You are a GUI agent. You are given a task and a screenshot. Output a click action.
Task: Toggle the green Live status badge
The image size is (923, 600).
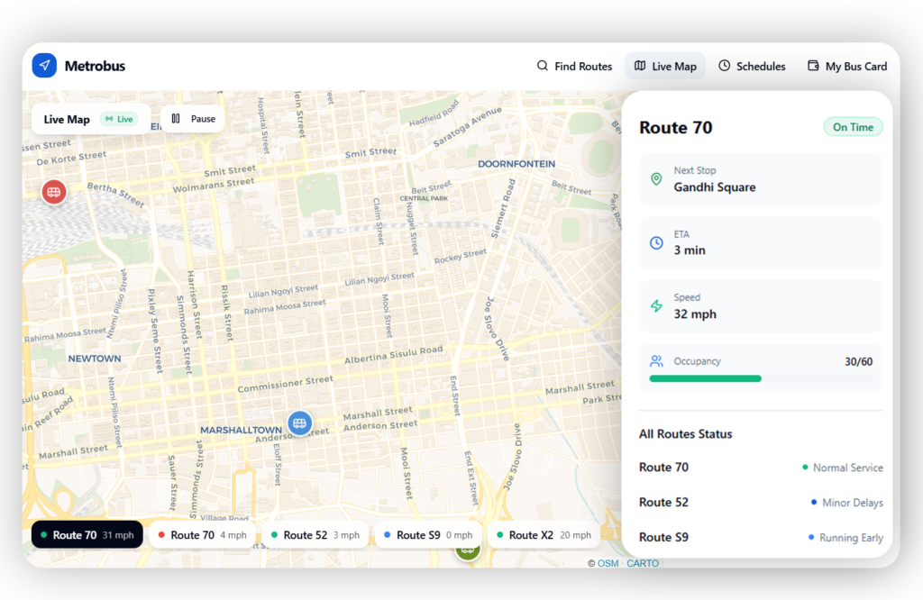tap(119, 119)
